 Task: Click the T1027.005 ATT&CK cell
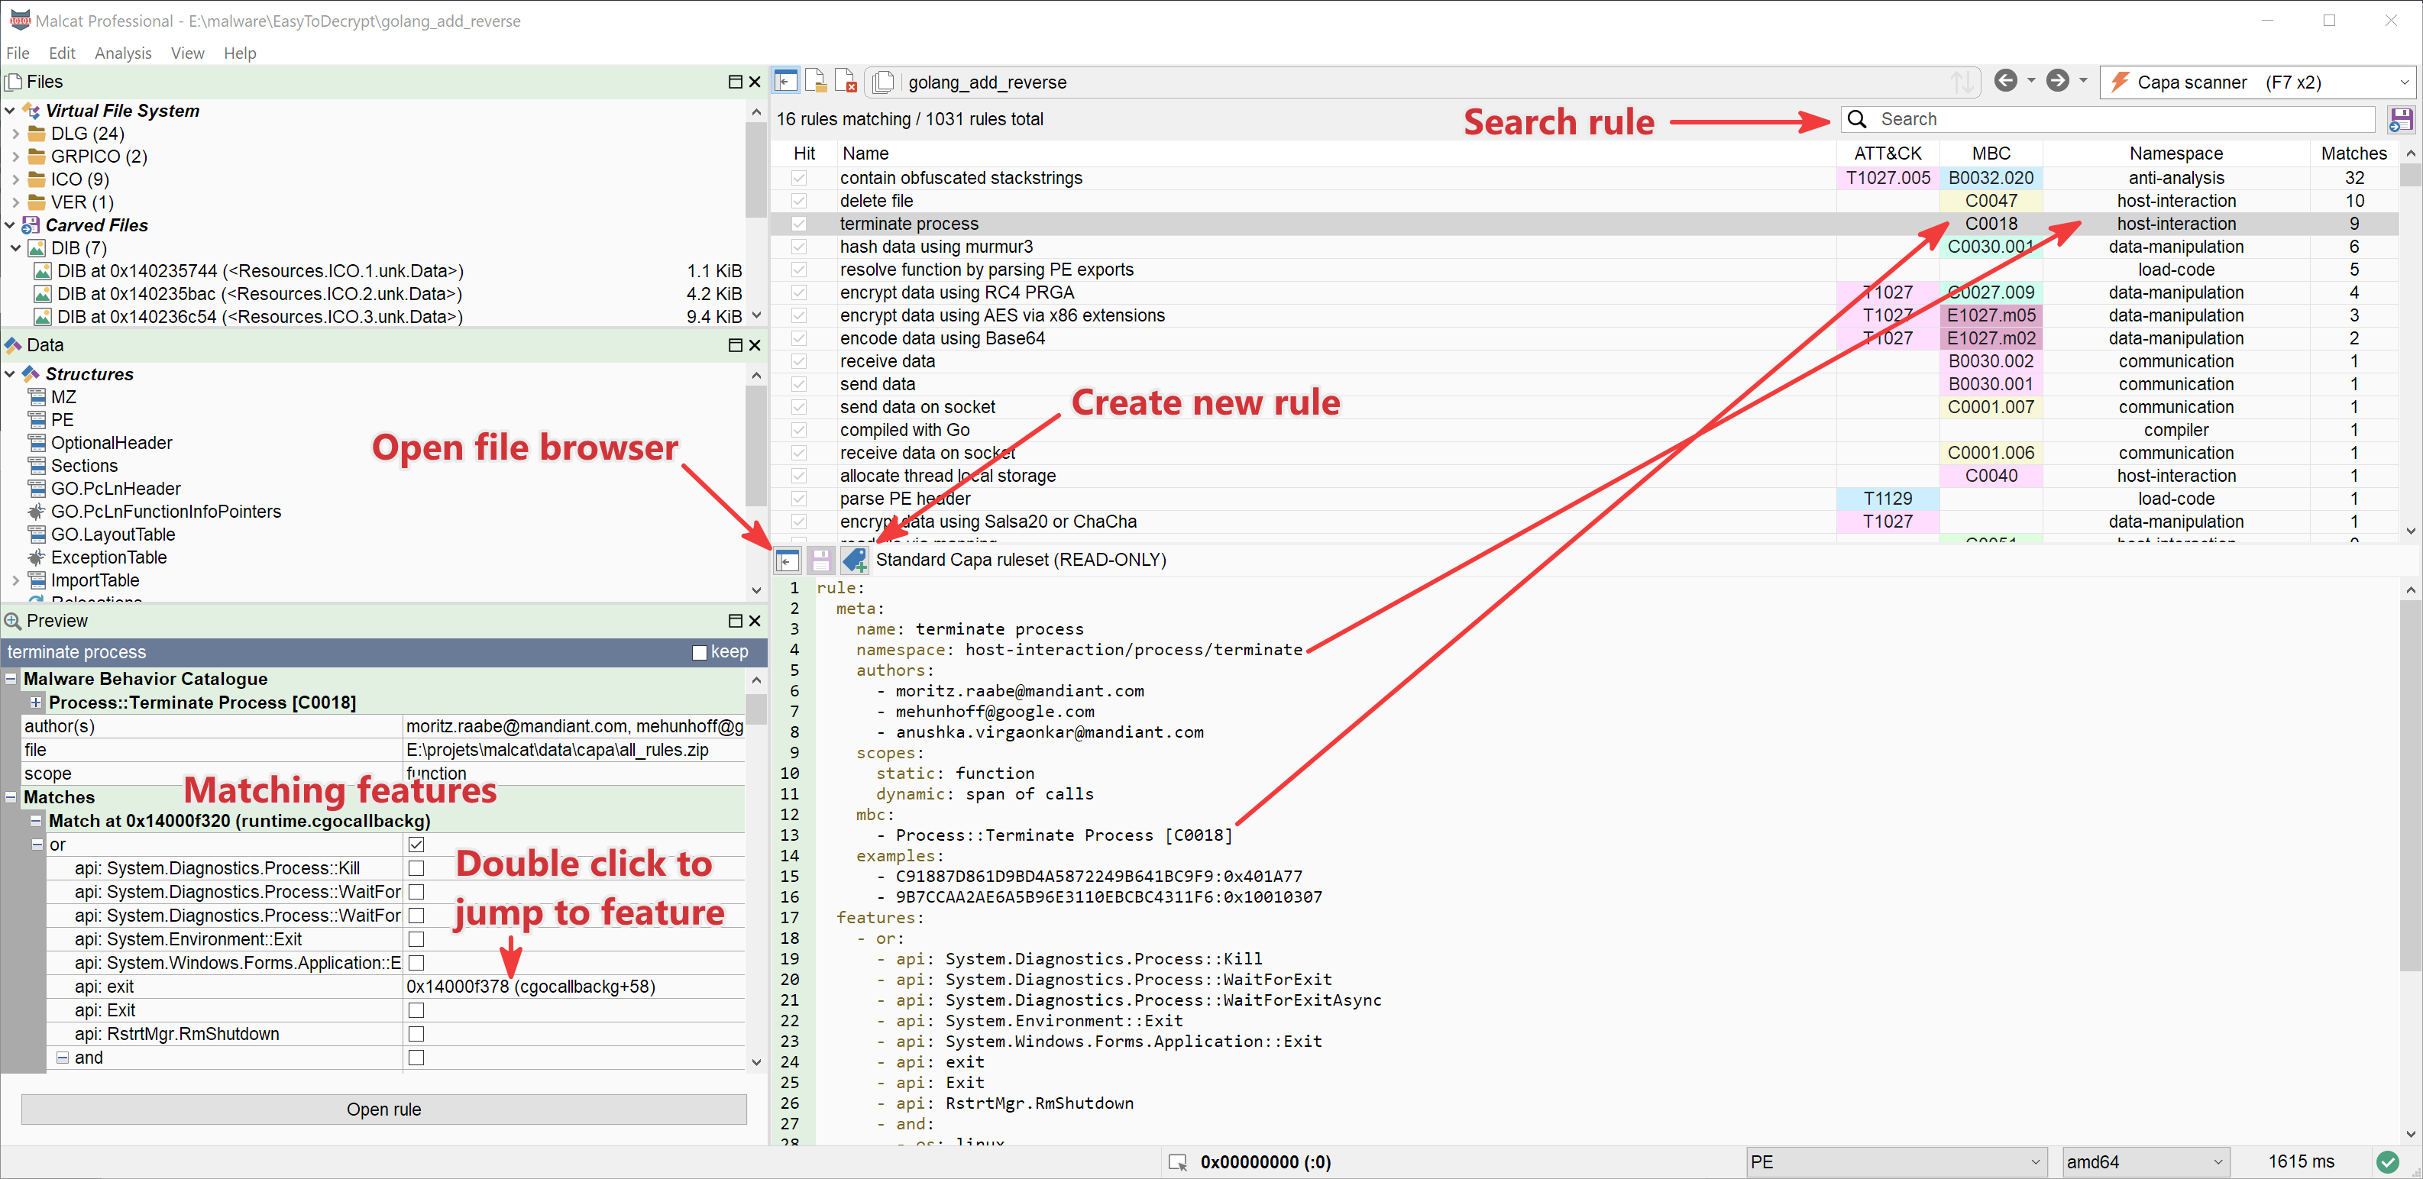(1888, 178)
